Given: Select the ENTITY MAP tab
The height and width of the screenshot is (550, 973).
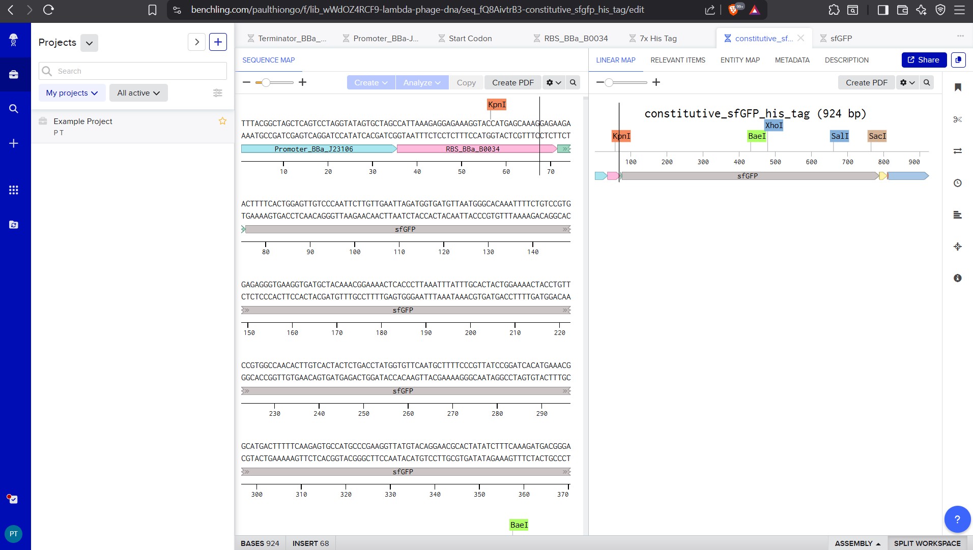Looking at the screenshot, I should [740, 60].
